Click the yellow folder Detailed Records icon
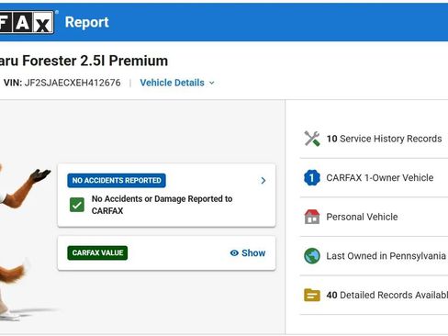This screenshot has width=448, height=336. [312, 295]
